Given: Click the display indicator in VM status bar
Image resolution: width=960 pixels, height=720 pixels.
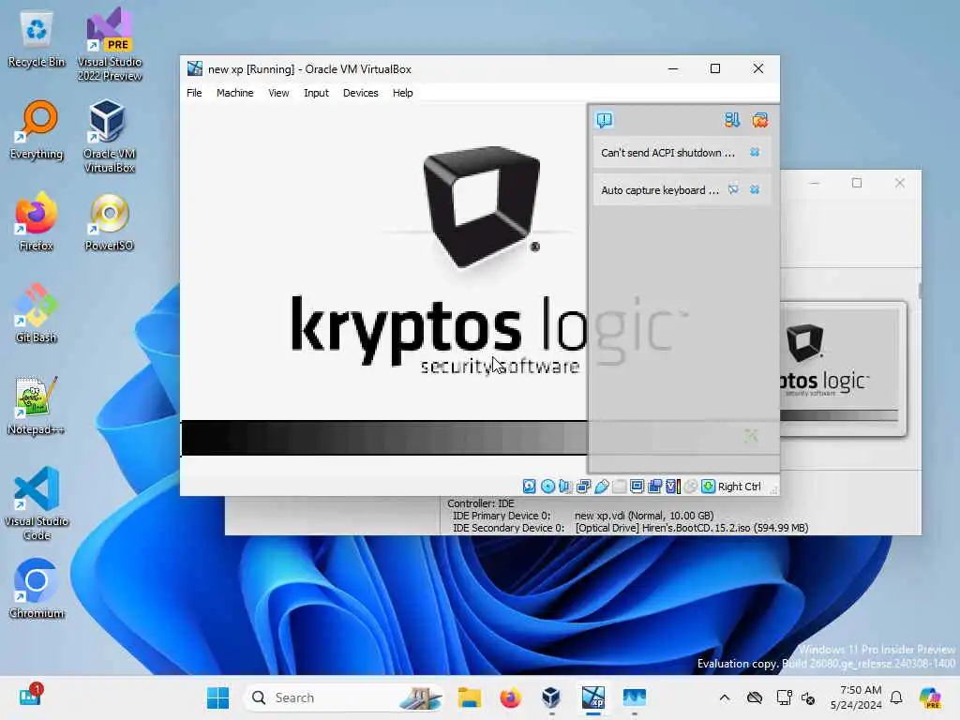Looking at the screenshot, I should point(637,487).
